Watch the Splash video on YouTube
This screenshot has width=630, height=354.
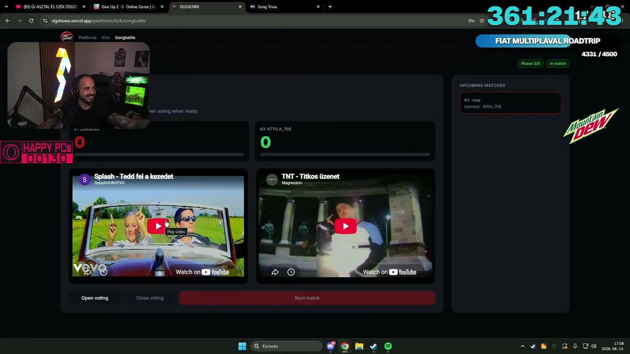pyautogui.click(x=202, y=272)
